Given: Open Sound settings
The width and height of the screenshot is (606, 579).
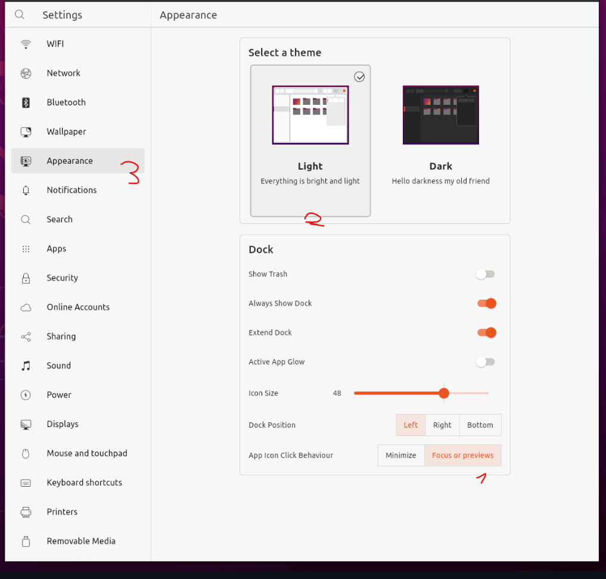Looking at the screenshot, I should tap(77, 366).
